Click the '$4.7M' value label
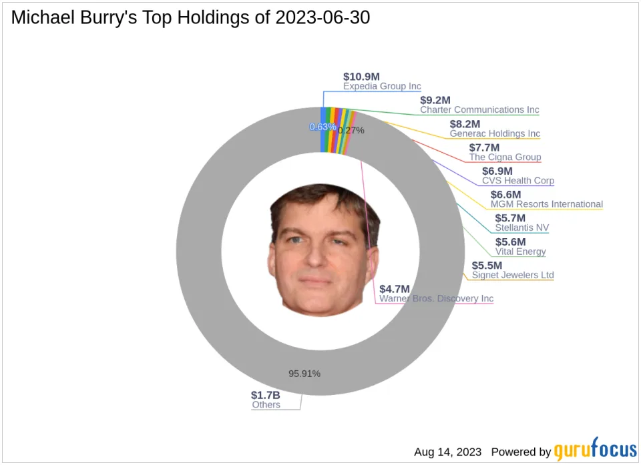The width and height of the screenshot is (641, 465). (x=395, y=290)
